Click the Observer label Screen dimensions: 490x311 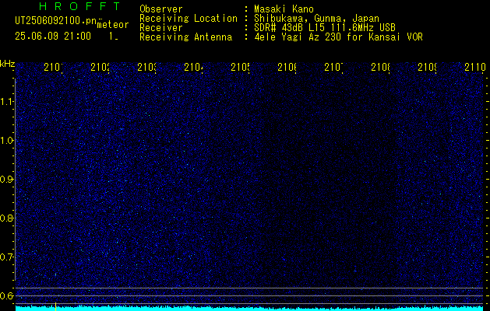click(161, 9)
